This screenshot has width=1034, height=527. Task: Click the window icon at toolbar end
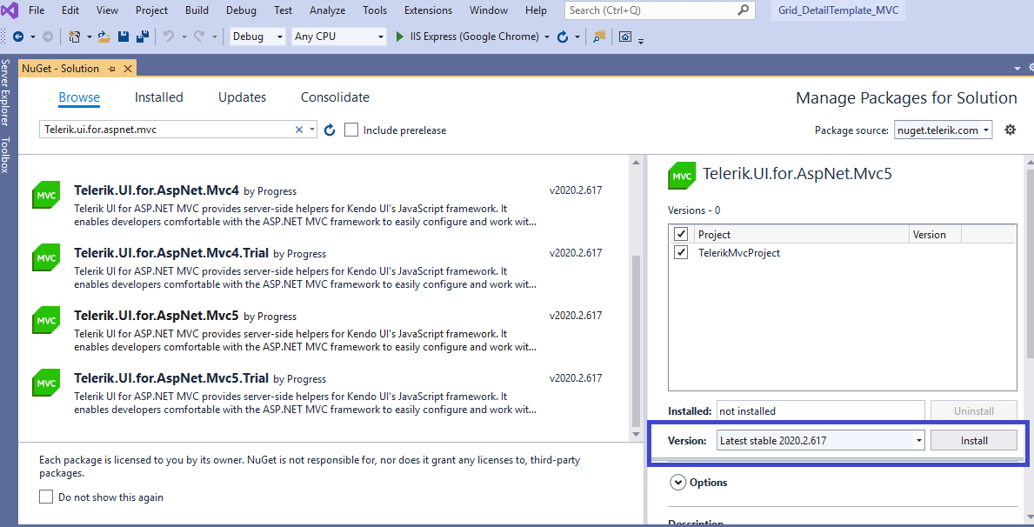pos(625,37)
